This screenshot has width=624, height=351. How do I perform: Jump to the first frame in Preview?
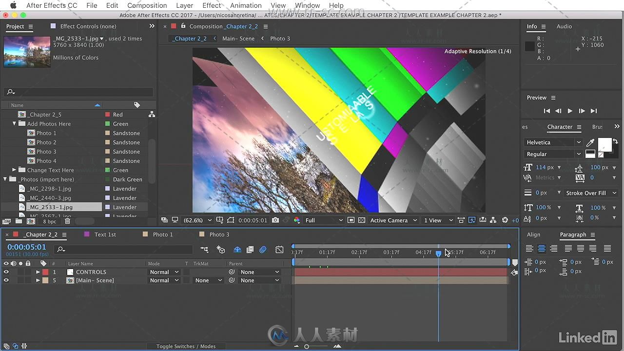coord(547,111)
